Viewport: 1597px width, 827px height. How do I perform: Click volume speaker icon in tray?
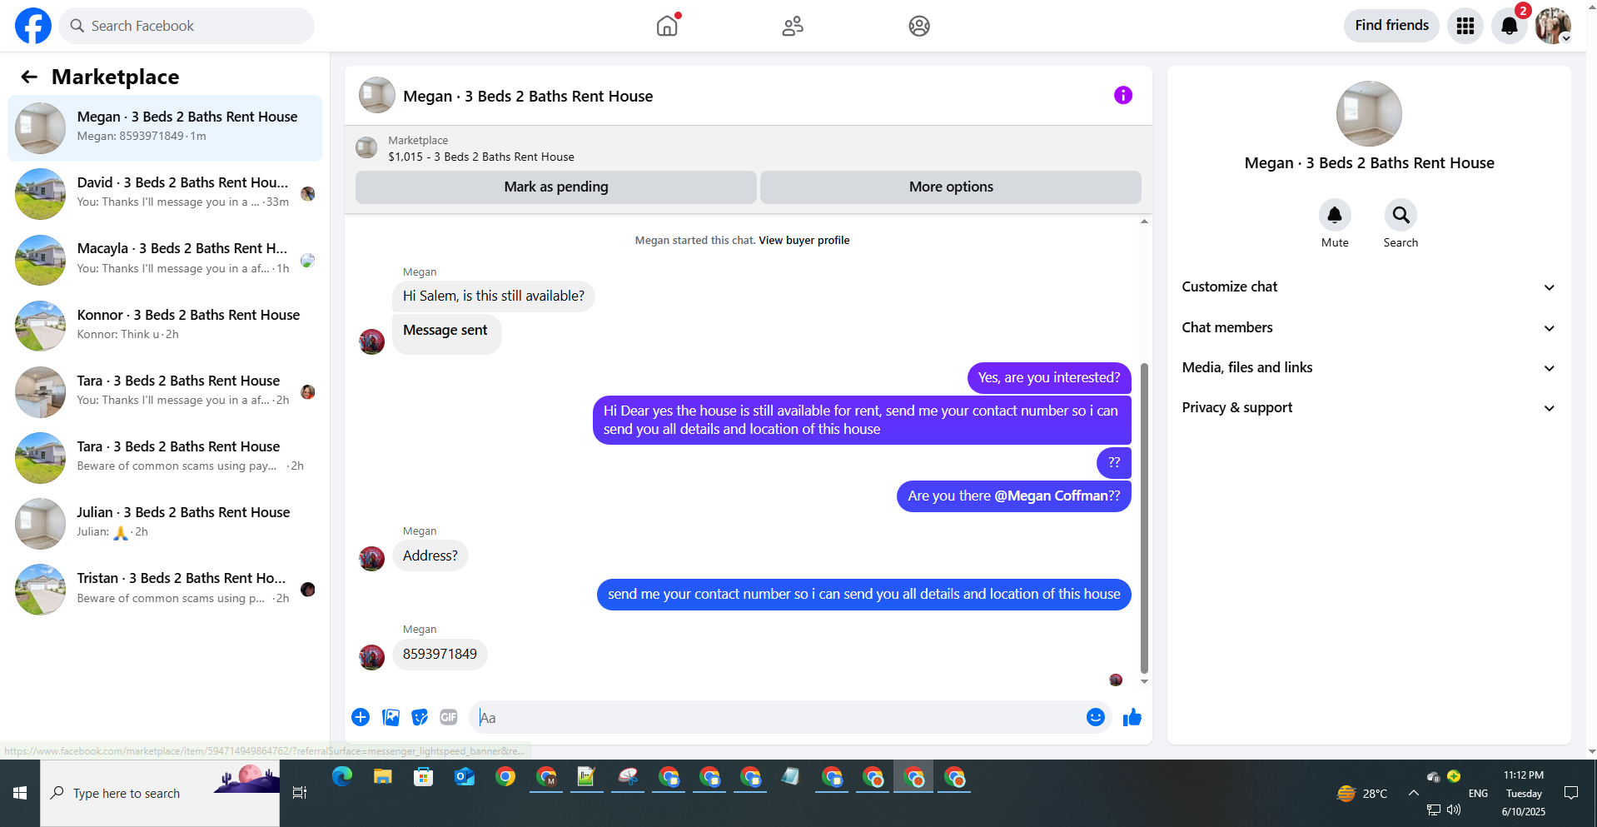coord(1454,810)
